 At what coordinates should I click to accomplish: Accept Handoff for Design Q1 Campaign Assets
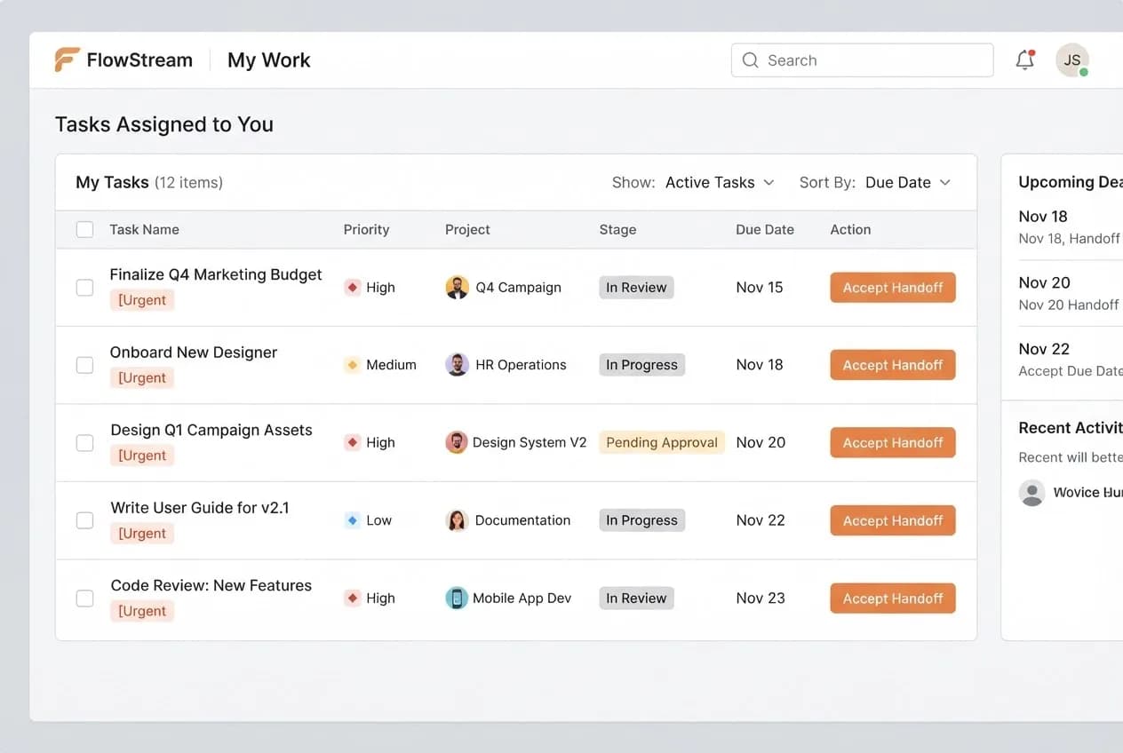pos(893,442)
